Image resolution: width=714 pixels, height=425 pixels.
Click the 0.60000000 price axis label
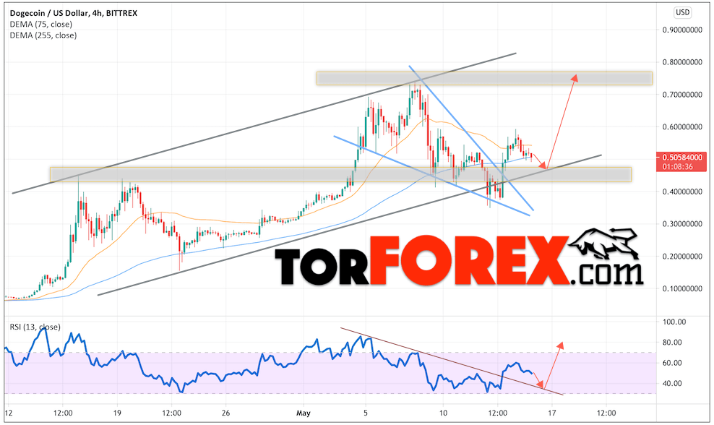click(681, 126)
